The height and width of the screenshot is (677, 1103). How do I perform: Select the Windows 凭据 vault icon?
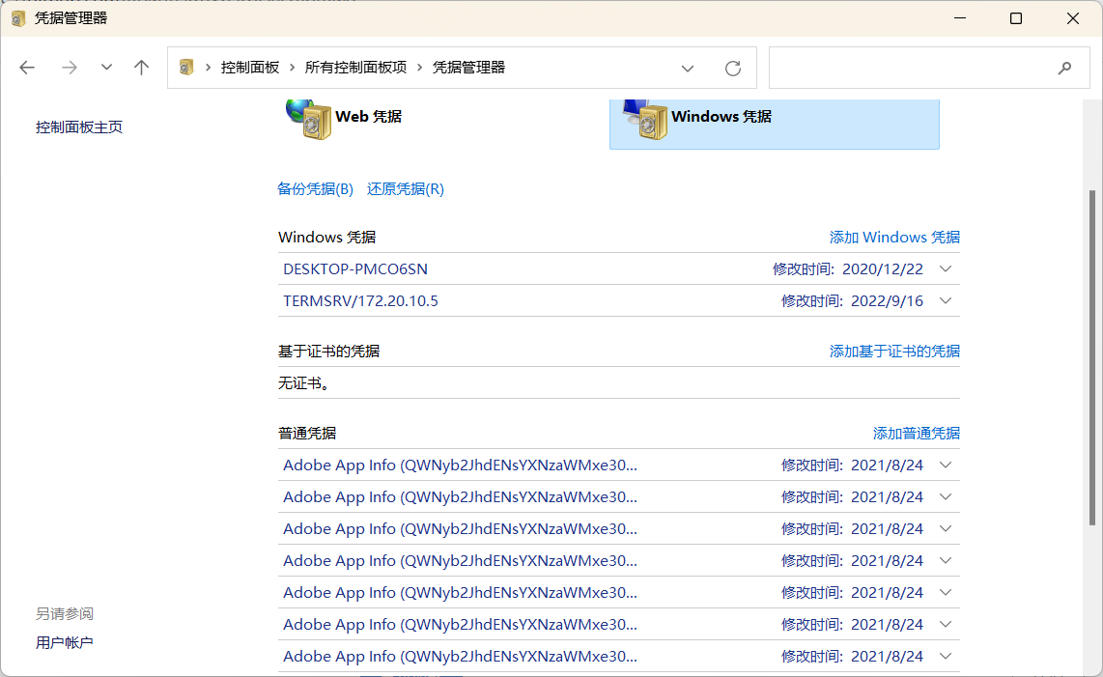pos(645,119)
